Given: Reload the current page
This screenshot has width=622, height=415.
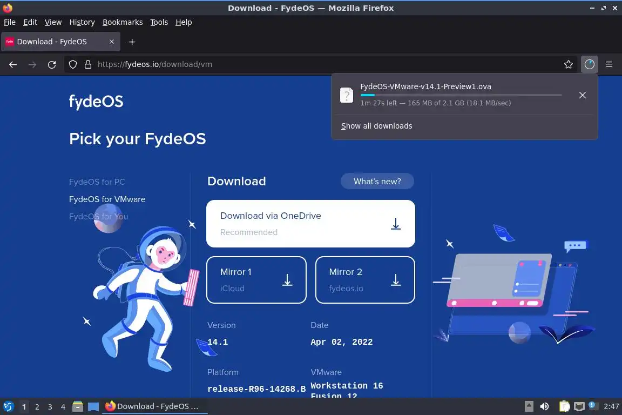Looking at the screenshot, I should 52,64.
